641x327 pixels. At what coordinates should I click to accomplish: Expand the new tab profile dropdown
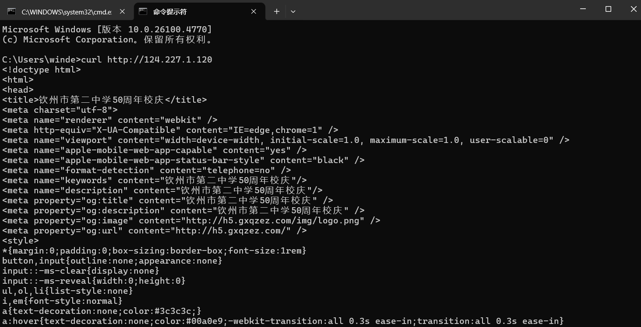tap(293, 12)
